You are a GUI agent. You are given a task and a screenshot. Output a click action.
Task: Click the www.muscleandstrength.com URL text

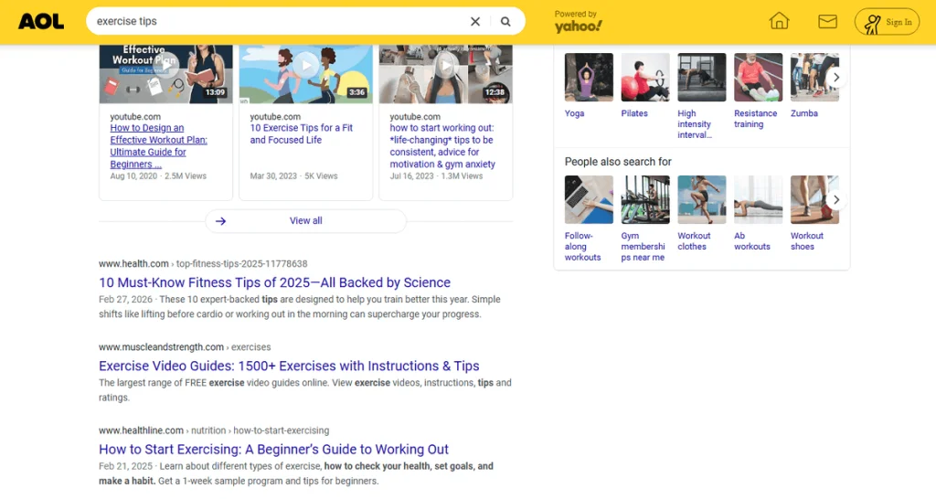[x=161, y=347]
